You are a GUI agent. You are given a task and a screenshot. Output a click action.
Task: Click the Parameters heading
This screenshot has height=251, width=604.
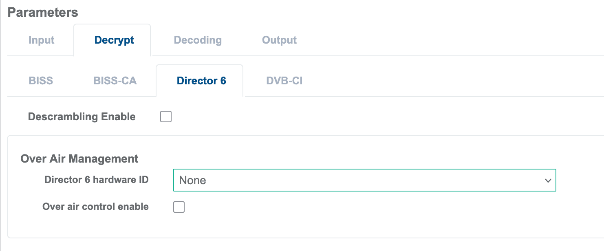42,12
